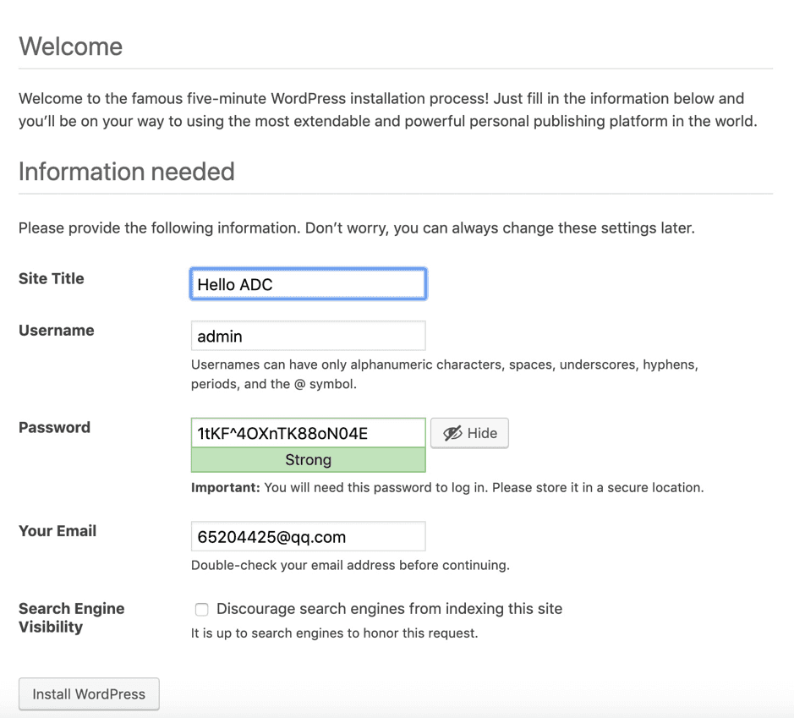Click the Welcome heading

tap(71, 47)
